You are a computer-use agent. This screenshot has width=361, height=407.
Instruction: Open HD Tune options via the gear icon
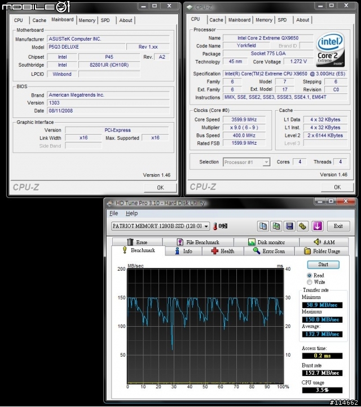click(x=302, y=226)
